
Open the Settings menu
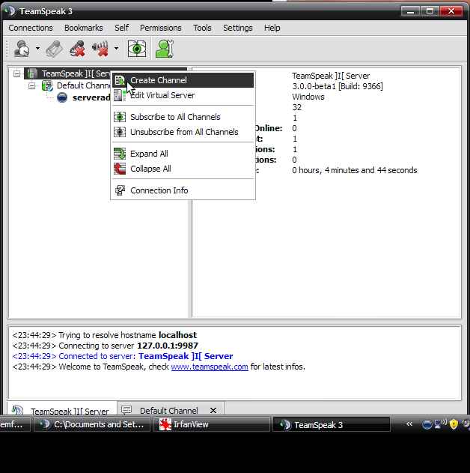coord(237,28)
